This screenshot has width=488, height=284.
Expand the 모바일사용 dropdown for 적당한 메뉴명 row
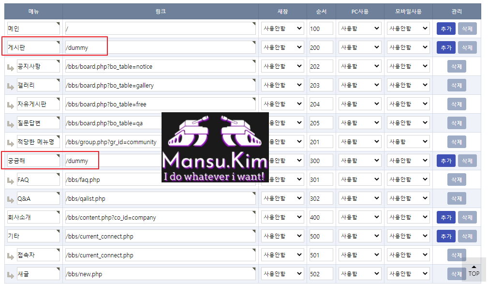(408, 142)
